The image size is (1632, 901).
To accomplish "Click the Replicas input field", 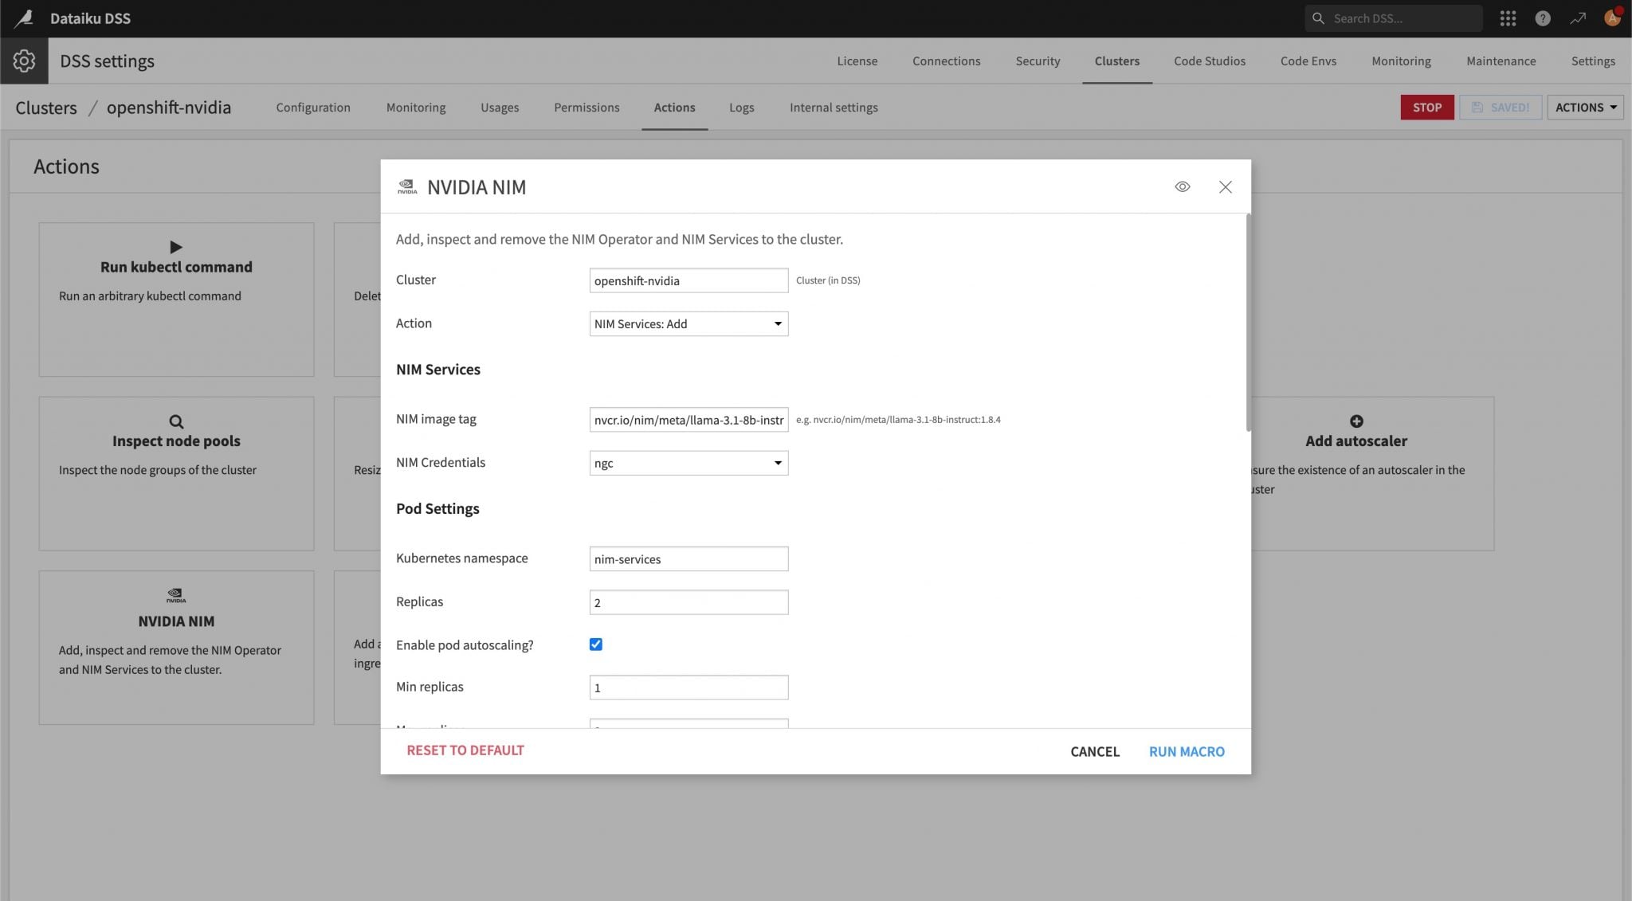I will click(x=688, y=602).
